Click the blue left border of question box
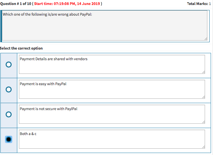This screenshot has width=213, height=155. coord(1,26)
